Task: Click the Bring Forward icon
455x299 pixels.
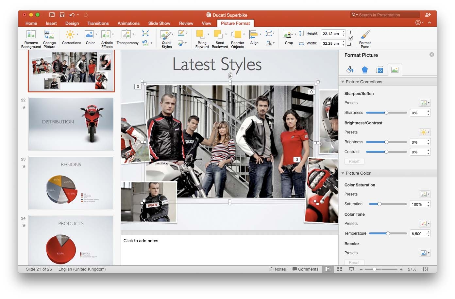Action: click(x=200, y=34)
